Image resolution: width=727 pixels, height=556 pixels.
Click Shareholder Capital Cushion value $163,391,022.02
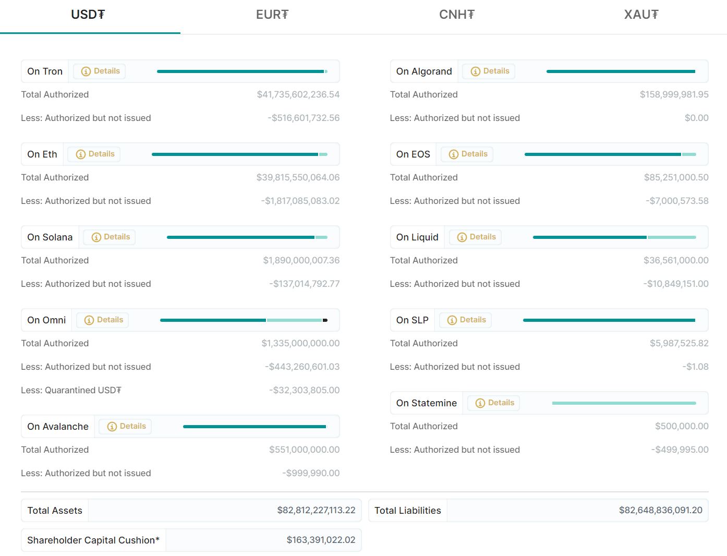321,540
